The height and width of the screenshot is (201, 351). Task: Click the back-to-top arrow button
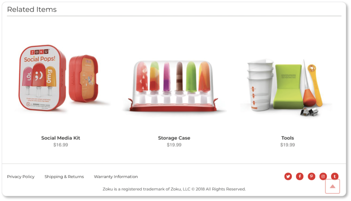click(333, 186)
